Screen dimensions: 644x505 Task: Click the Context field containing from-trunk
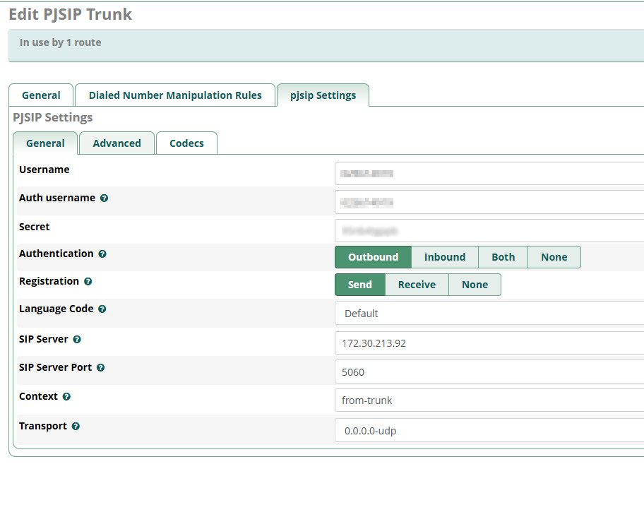(x=489, y=400)
